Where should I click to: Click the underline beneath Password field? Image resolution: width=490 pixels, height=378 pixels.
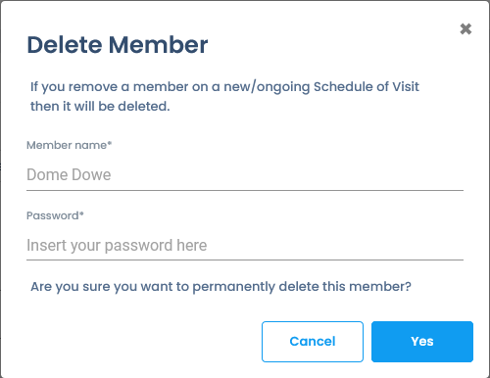[245, 260]
